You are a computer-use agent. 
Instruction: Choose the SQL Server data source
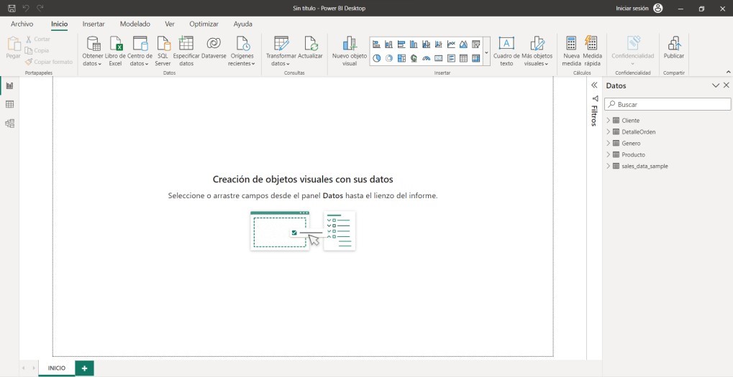163,51
